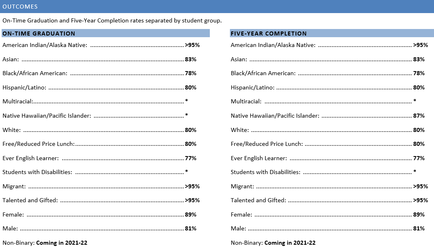The image size is (434, 248).
Task: Click Black/African American label under Five-Year Completion
Action: coord(263,74)
